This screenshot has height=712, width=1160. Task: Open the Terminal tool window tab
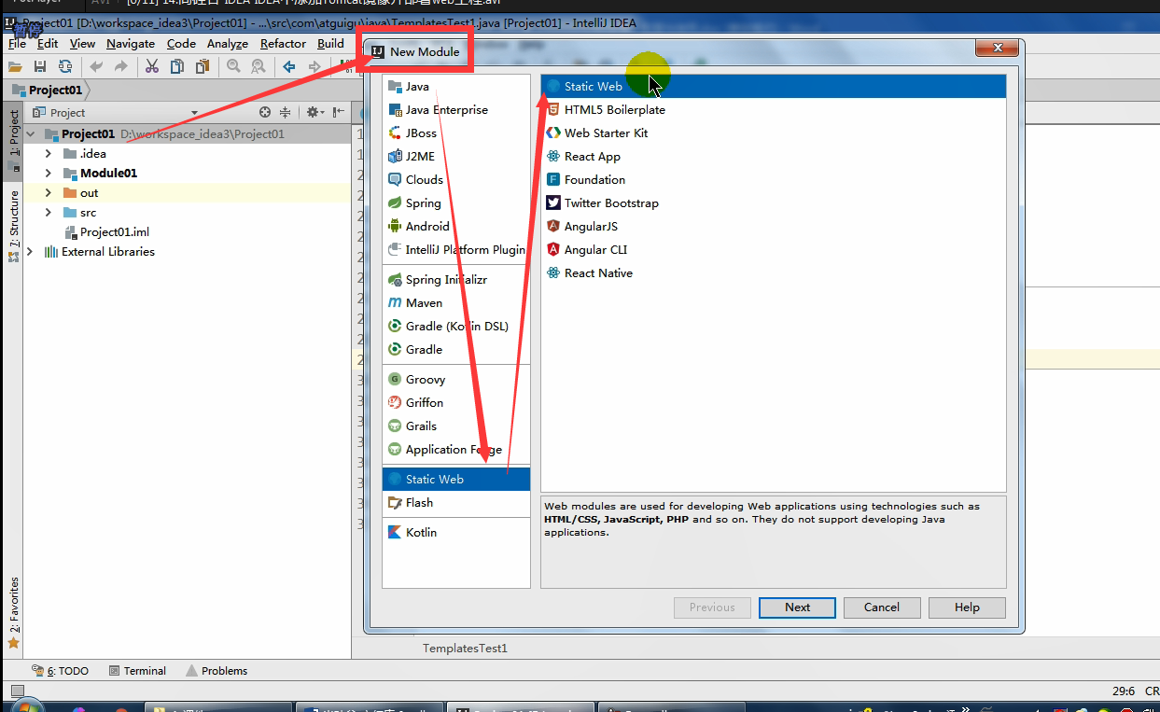pos(137,671)
